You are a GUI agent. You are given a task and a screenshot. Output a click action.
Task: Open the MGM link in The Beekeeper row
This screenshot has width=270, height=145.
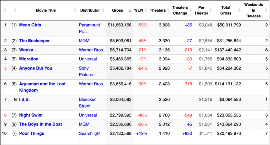[x=84, y=41]
